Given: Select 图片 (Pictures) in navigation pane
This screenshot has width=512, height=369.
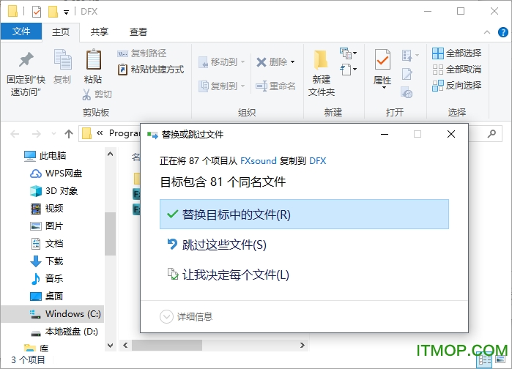Looking at the screenshot, I should point(46,225).
